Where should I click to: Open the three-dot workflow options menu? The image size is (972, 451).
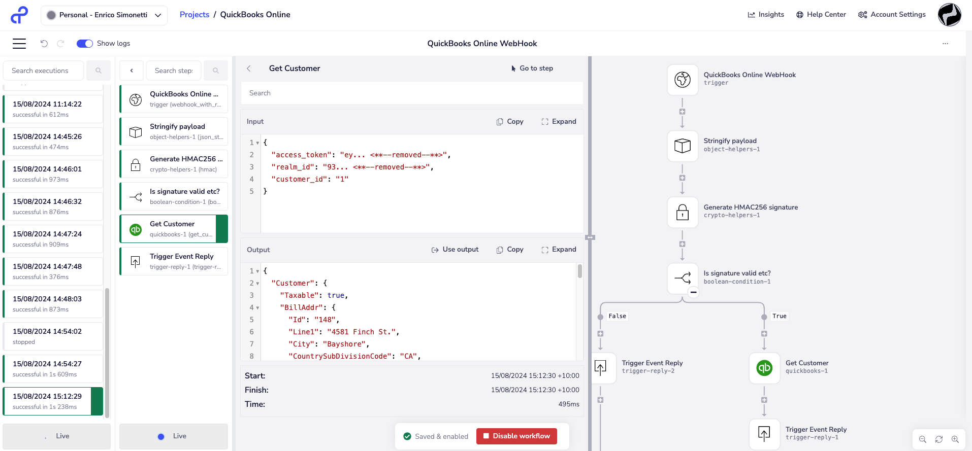pyautogui.click(x=945, y=44)
